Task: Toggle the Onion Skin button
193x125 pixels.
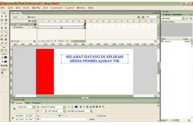Action: (42, 41)
